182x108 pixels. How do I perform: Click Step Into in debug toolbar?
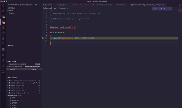[162, 9]
